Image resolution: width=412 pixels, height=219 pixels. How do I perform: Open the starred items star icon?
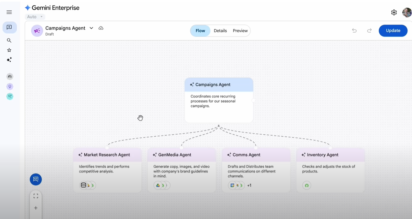[x=9, y=50]
